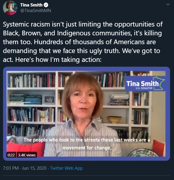Open Tina Smith's profile avatar photo

10,8
